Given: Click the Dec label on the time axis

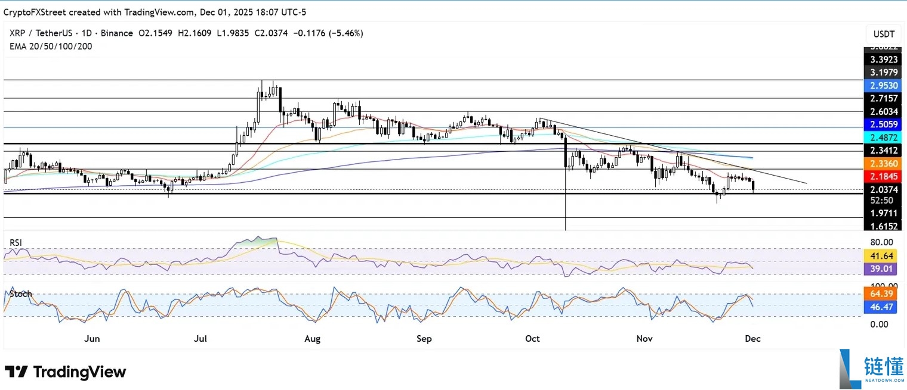Looking at the screenshot, I should (752, 338).
